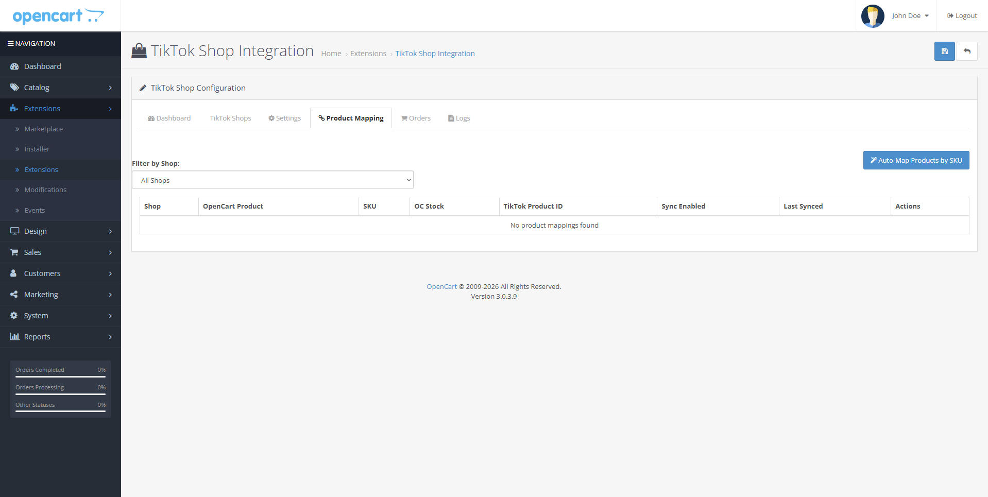The width and height of the screenshot is (988, 497).
Task: Expand the Reports menu chevron
Action: 110,337
